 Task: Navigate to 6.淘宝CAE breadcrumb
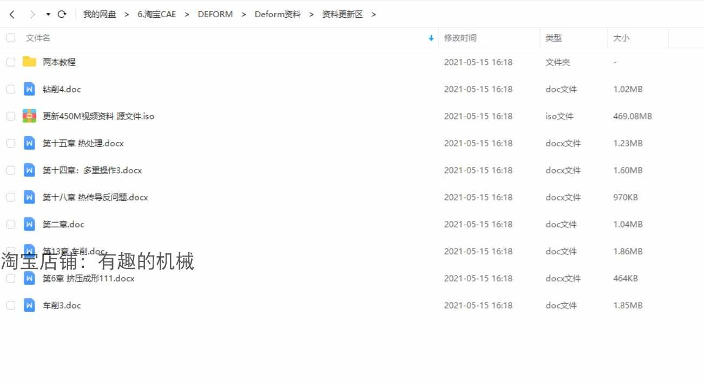click(157, 15)
